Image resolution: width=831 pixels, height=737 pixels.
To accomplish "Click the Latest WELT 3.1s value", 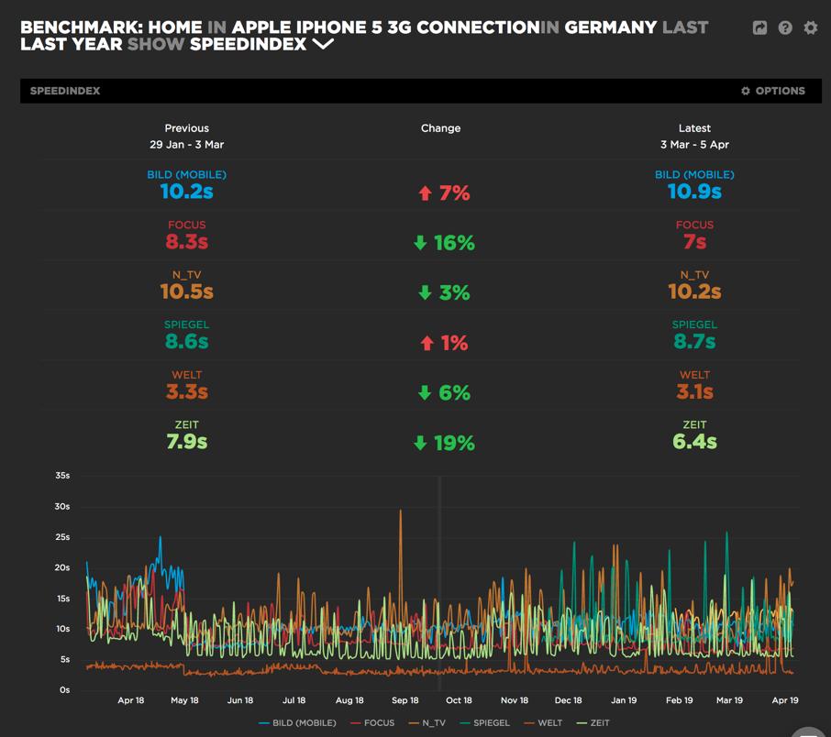I will click(695, 391).
